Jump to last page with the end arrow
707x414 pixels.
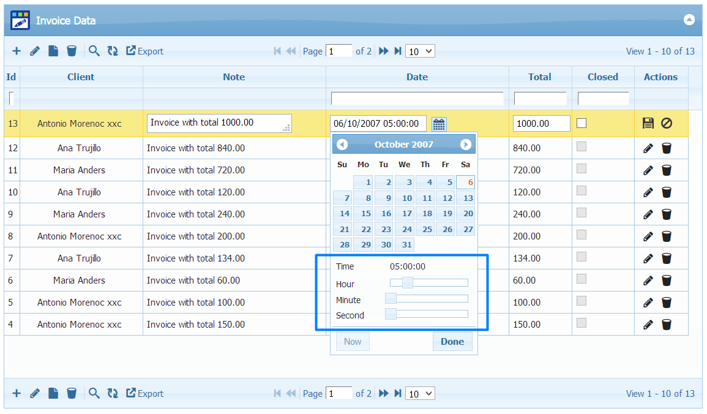click(x=398, y=51)
